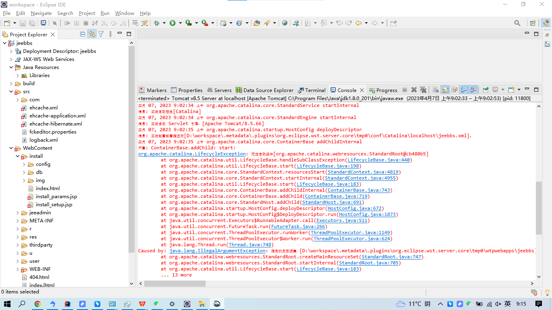Toggle Link with Editor in Project Explorer
This screenshot has height=310, width=552.
(92, 34)
